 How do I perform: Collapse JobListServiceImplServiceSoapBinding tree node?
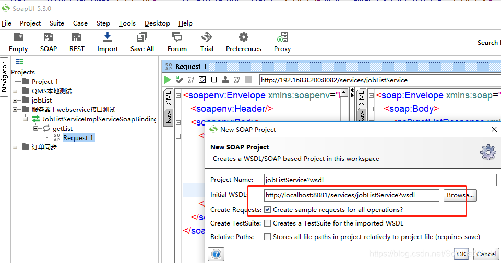click(25, 119)
